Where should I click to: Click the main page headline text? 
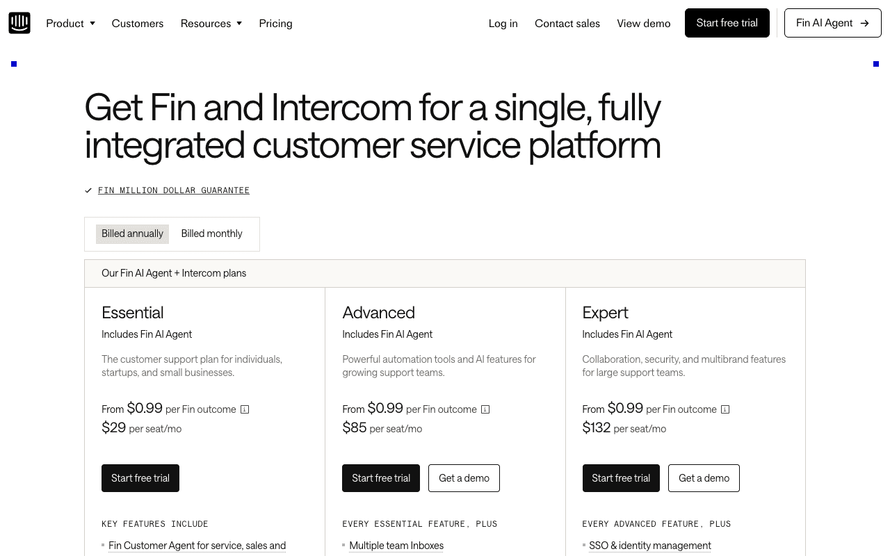click(373, 126)
